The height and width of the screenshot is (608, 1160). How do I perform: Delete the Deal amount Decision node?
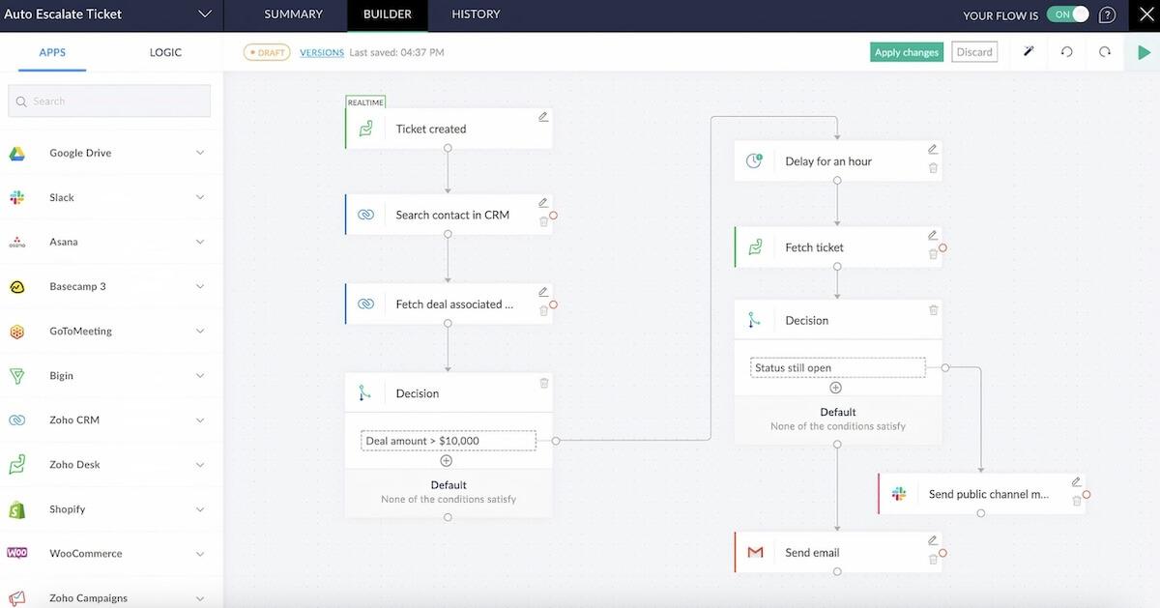pyautogui.click(x=543, y=383)
